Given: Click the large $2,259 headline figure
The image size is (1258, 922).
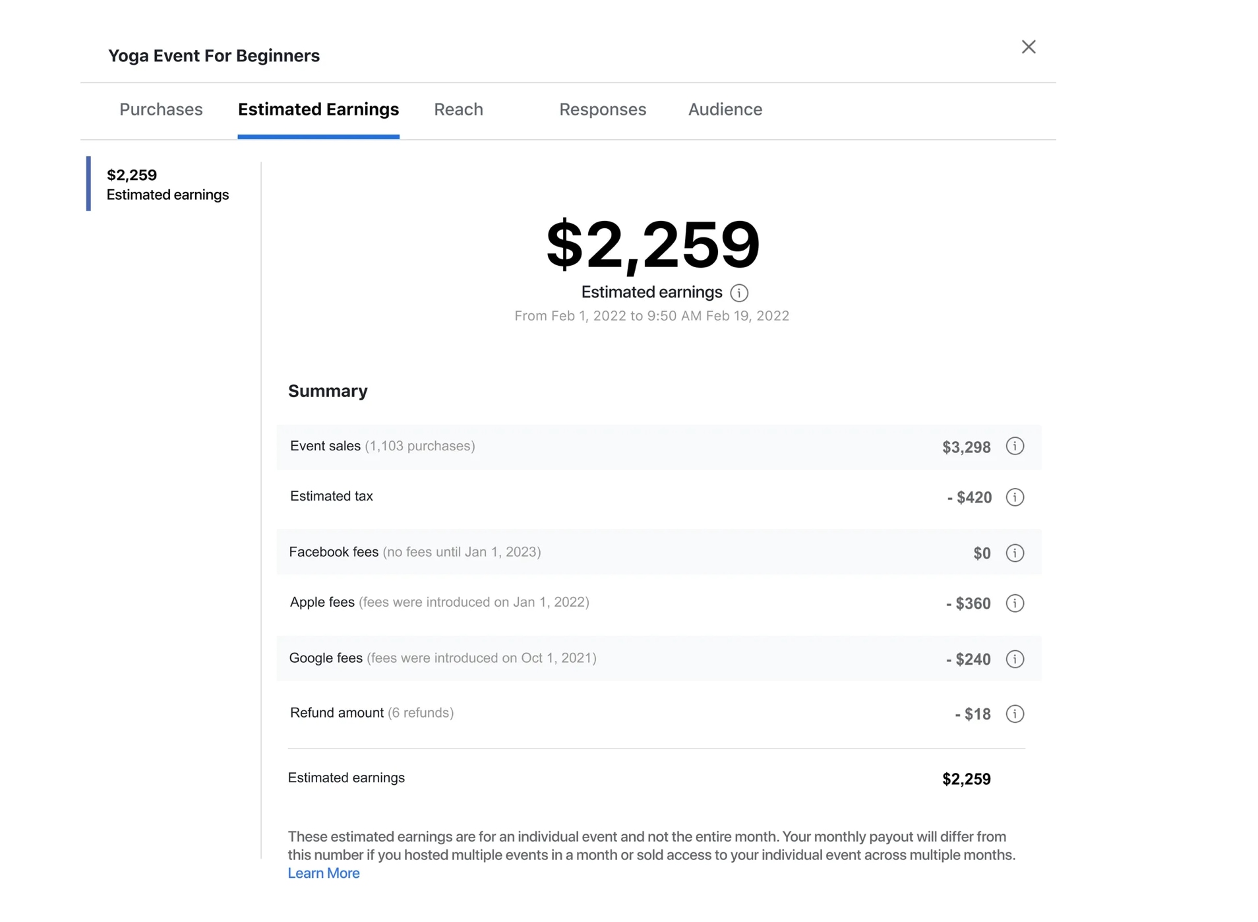Looking at the screenshot, I should point(653,245).
